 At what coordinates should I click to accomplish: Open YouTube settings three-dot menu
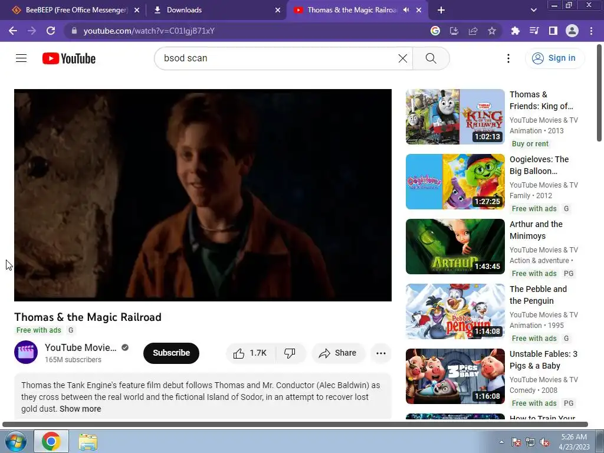tap(508, 58)
